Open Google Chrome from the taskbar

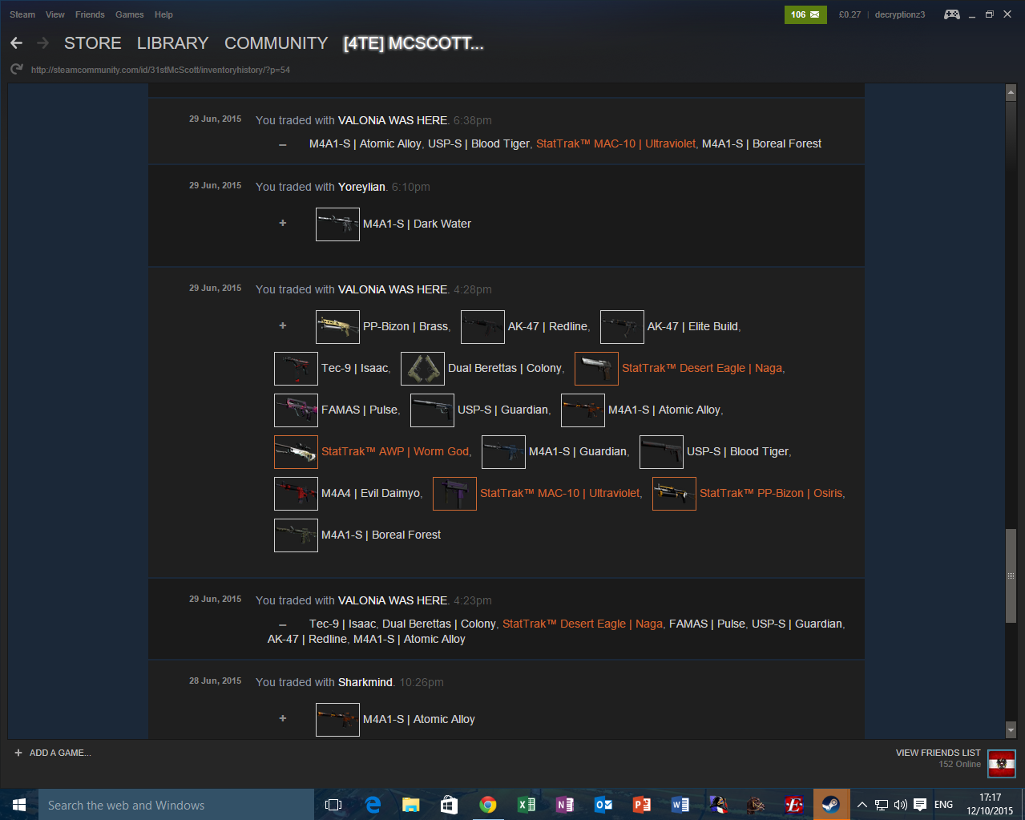click(x=487, y=805)
